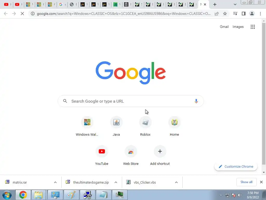
Task: Click the volume speaker tray icon
Action: point(240,195)
